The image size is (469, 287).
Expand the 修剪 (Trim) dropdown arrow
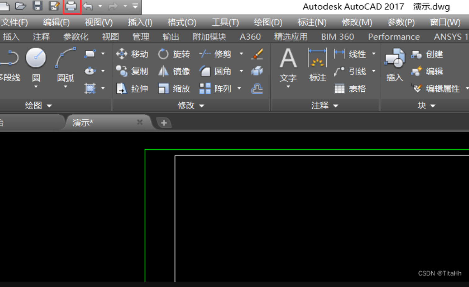click(241, 54)
